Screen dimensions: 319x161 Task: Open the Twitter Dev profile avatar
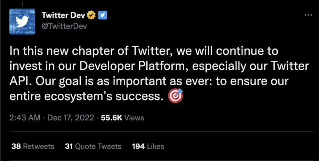[22, 21]
